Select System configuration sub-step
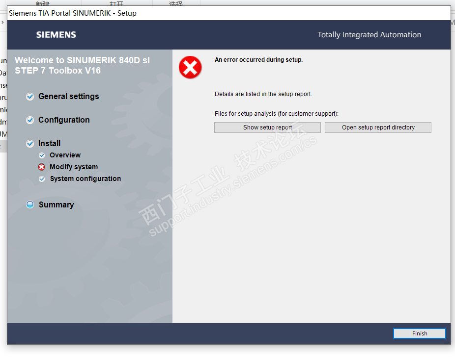The image size is (455, 357). pos(85,178)
